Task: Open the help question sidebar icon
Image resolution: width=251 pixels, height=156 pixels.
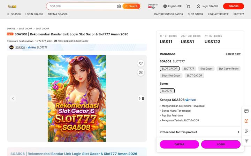Action: [246, 131]
